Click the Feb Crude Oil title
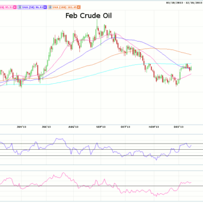The image size is (203, 203). [x=88, y=16]
